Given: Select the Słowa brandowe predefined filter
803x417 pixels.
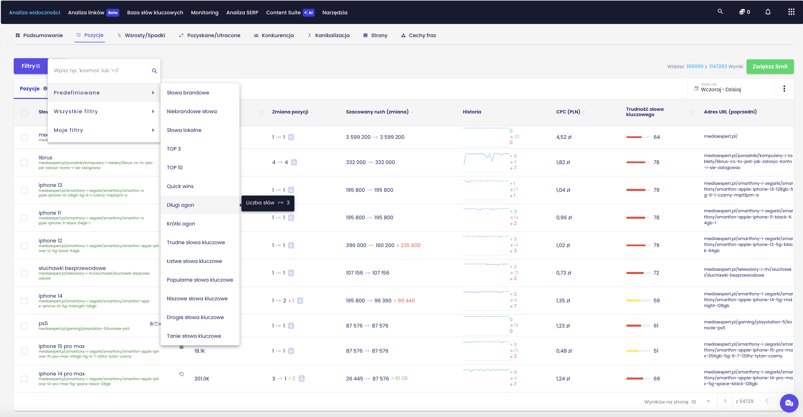Looking at the screenshot, I should [200, 93].
